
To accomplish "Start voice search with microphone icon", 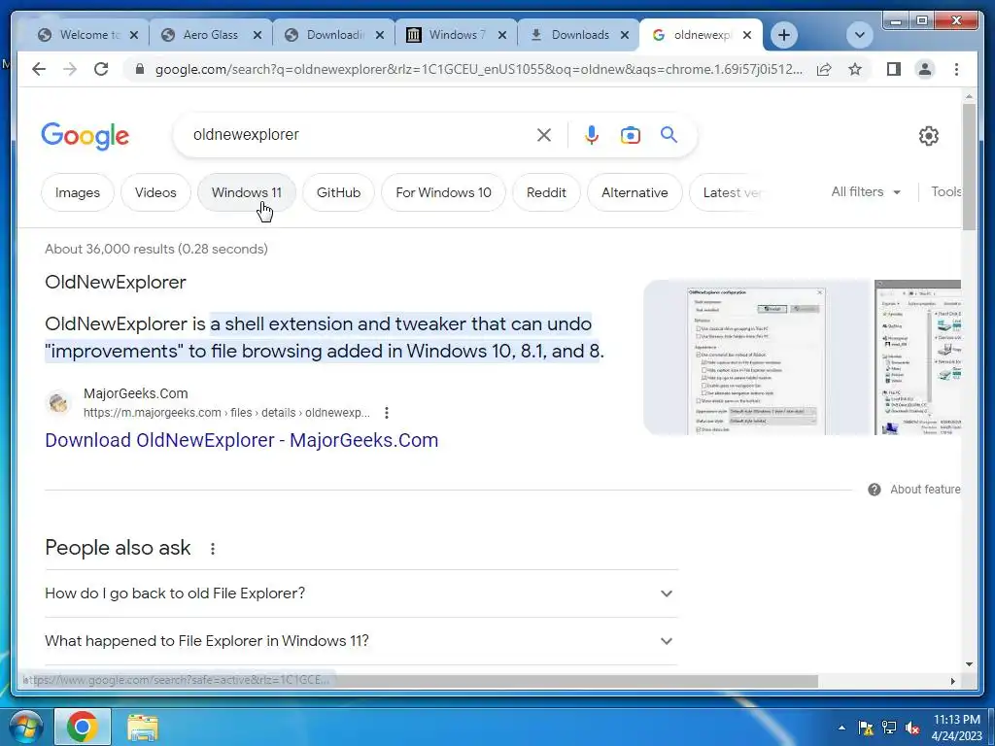I will click(592, 134).
